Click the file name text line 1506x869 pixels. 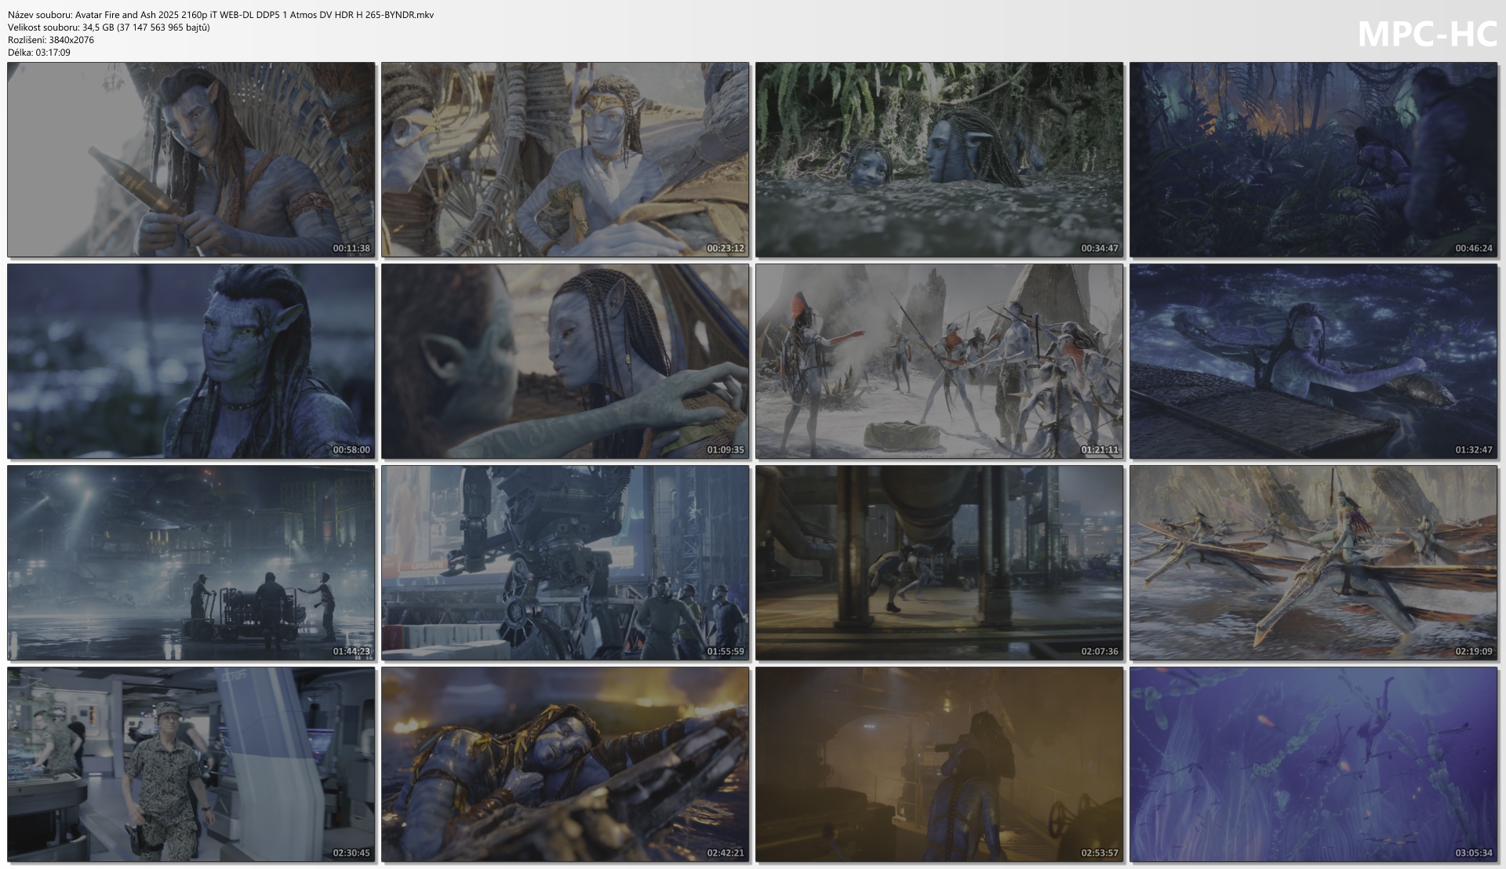tap(220, 15)
